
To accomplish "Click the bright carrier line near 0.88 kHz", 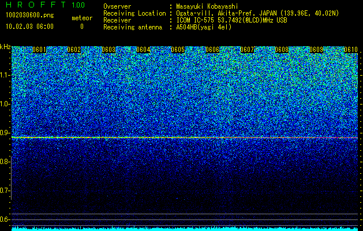I will pyautogui.click(x=185, y=137).
